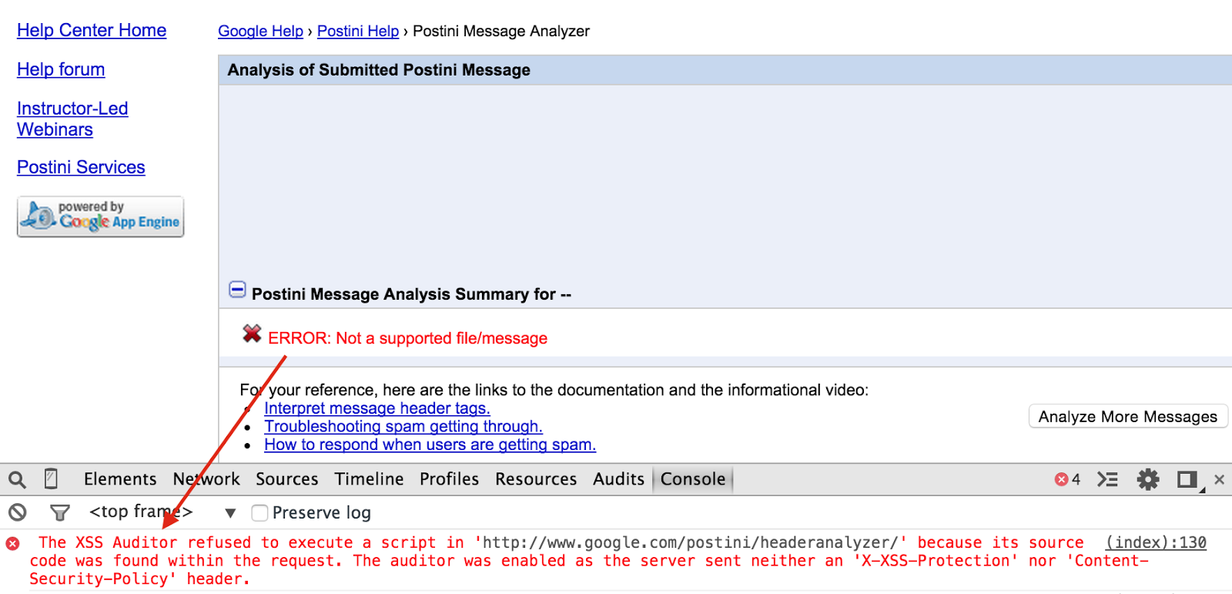Open the Sources tab

tap(286, 479)
